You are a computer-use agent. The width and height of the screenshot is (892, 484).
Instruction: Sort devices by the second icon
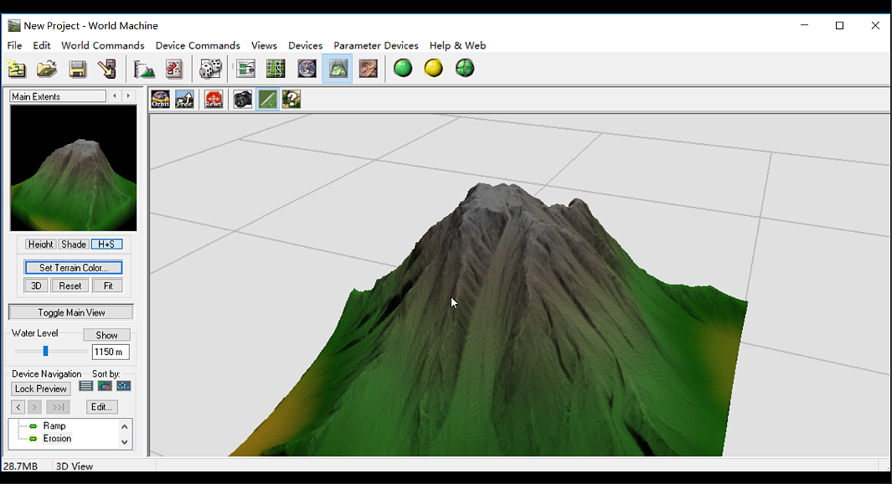point(105,386)
